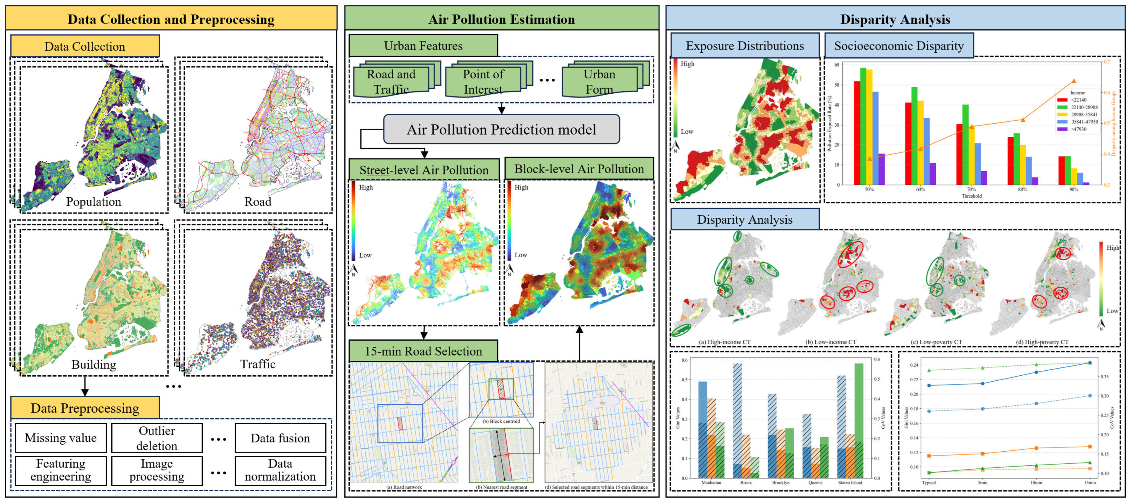Click the Urban Form document shape
The height and width of the screenshot is (504, 1131).
[x=599, y=81]
